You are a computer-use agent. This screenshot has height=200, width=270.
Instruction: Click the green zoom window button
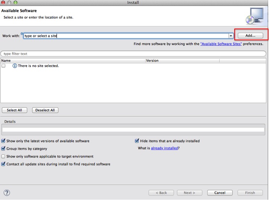[x=16, y=2]
